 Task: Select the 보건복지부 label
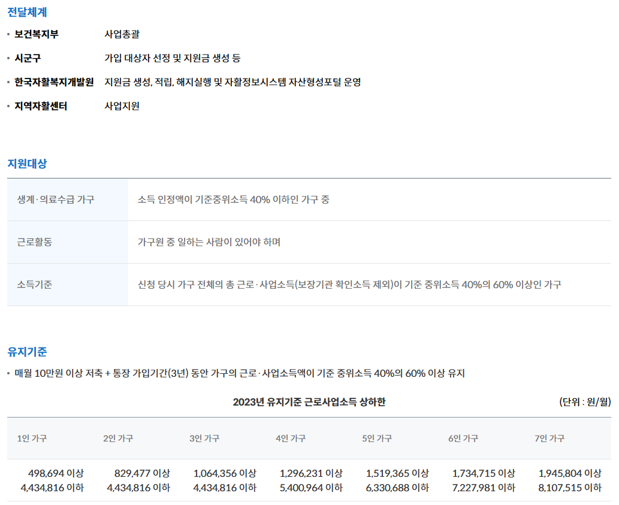click(37, 34)
